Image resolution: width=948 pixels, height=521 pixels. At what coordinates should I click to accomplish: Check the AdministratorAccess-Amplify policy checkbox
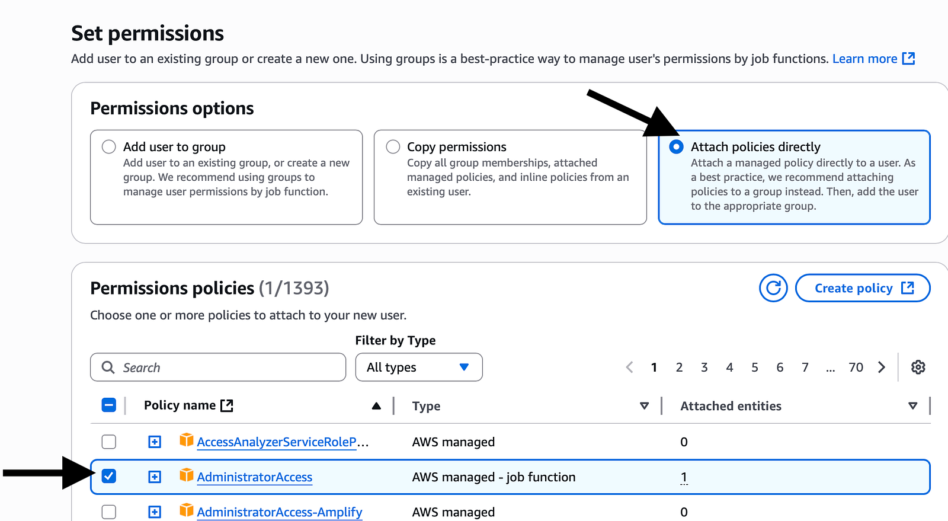pyautogui.click(x=109, y=512)
